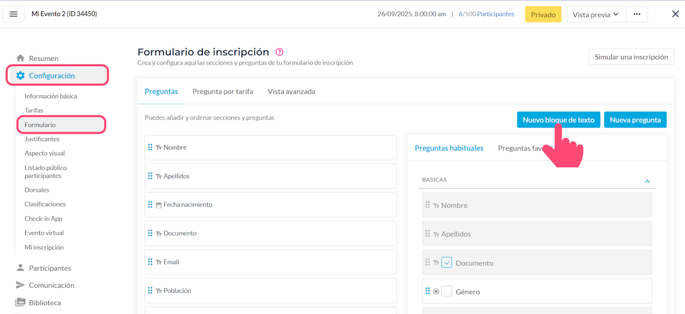Click the image library icon next to Biblioteca
This screenshot has width=685, height=314.
pyautogui.click(x=20, y=302)
